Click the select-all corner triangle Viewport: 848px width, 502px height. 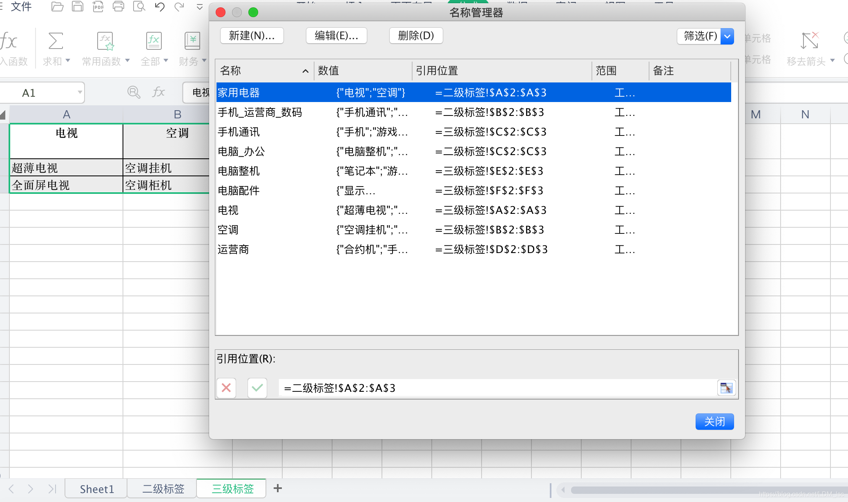point(3,115)
